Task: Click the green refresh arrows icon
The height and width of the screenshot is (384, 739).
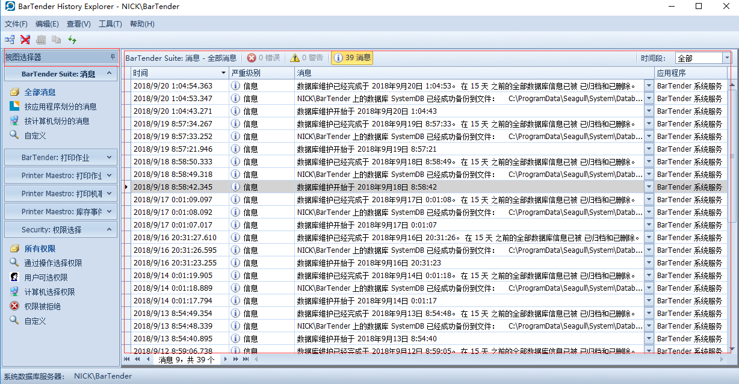Action: click(x=72, y=40)
